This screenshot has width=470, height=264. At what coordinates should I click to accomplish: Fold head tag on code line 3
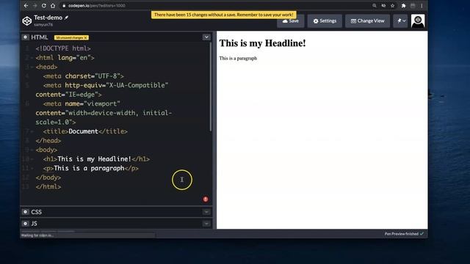tap(32, 67)
